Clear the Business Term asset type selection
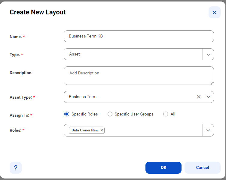This screenshot has height=180, width=226. coord(199,97)
